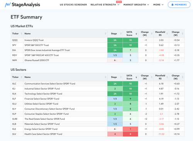Sort US Market ETFs by Stage
The height and width of the screenshot is (141, 193).
pos(115,34)
